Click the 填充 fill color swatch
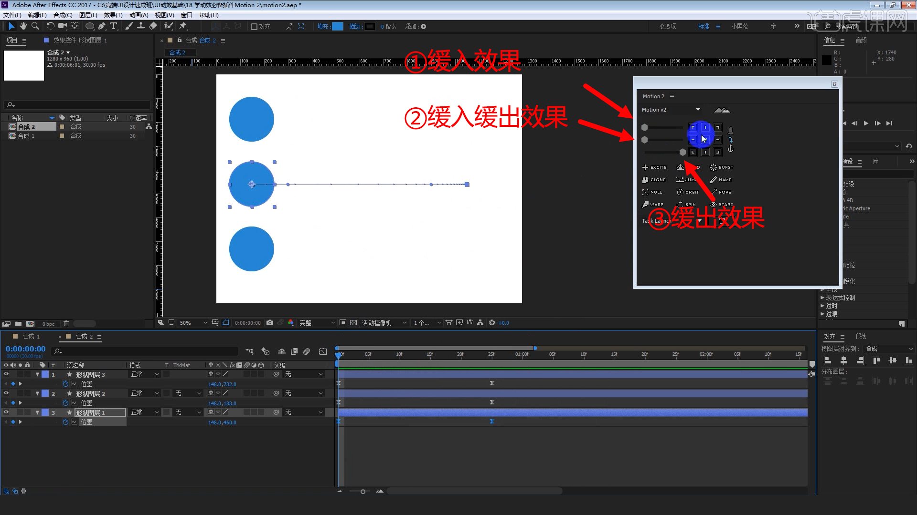Viewport: 917px width, 515px height. [337, 26]
